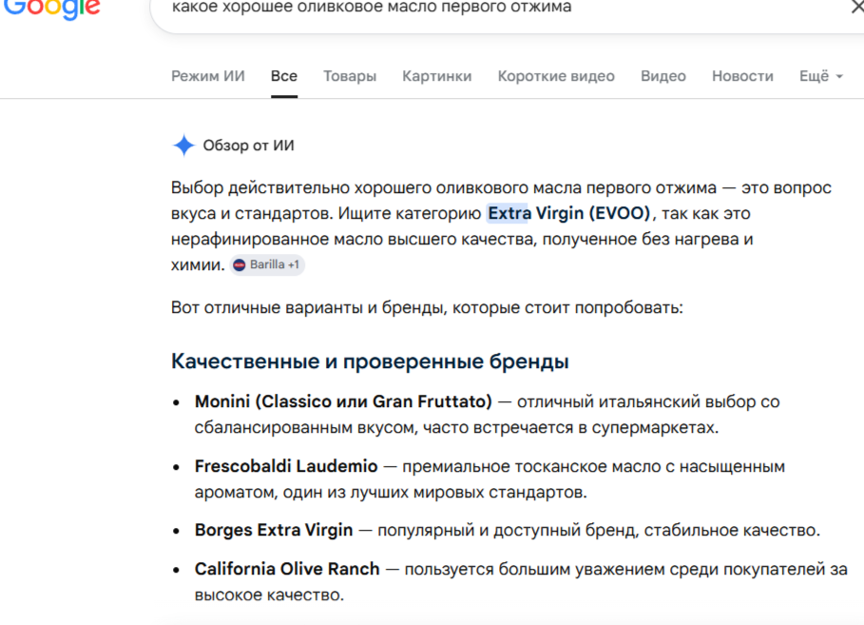Image resolution: width=864 pixels, height=625 pixels.
Task: Click the blue AI overview sparkle icon
Action: pyautogui.click(x=183, y=146)
